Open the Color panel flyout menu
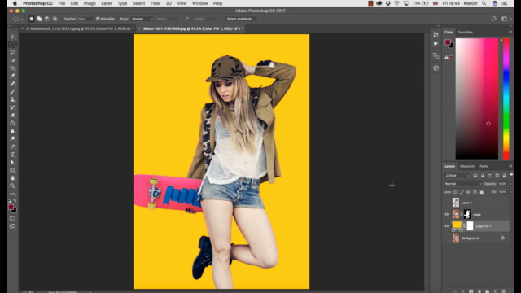Viewport: 521px width, 293px height. (510, 32)
